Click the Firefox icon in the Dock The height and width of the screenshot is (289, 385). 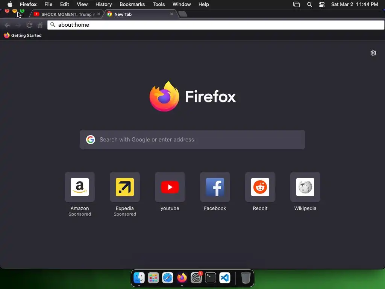click(x=182, y=278)
